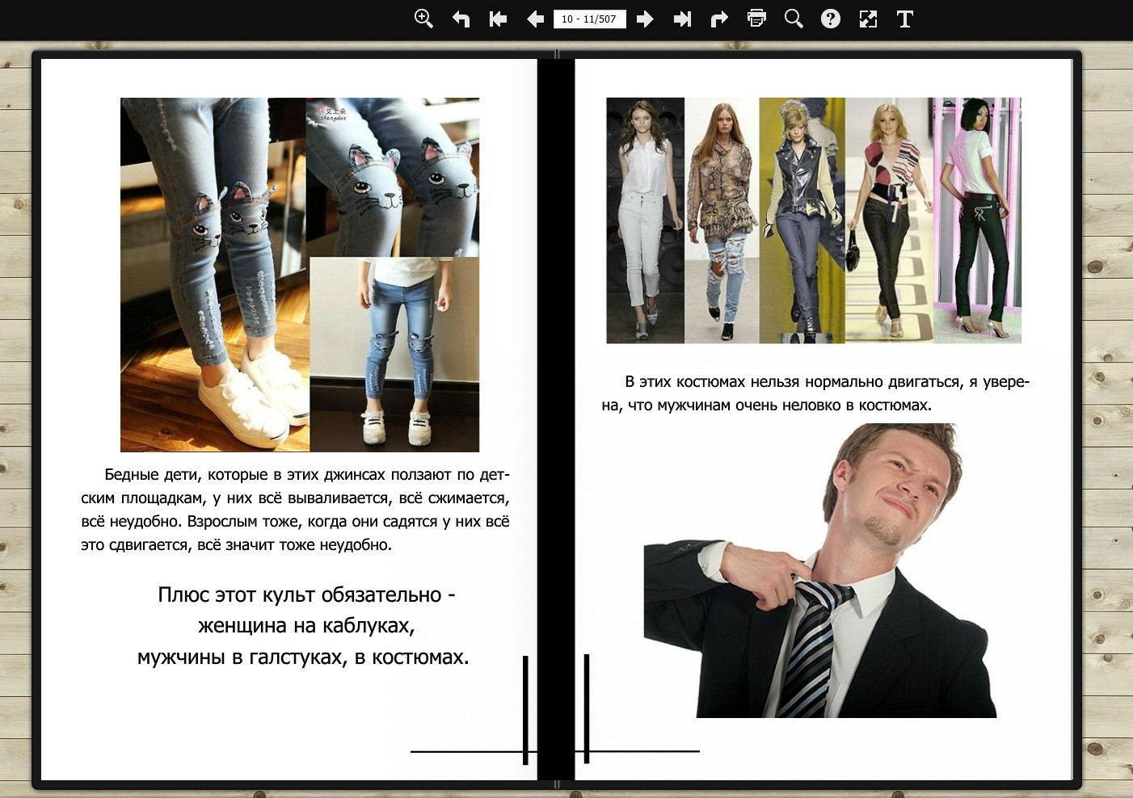Open the help question mark

(831, 19)
